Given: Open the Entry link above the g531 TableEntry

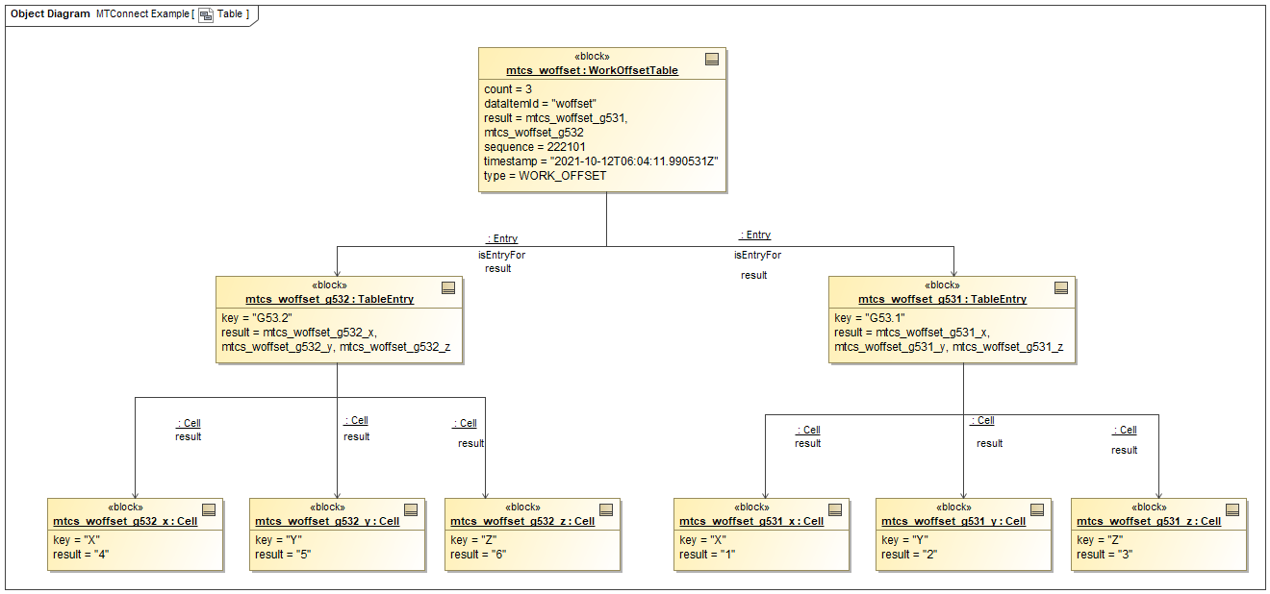Looking at the screenshot, I should point(756,234).
